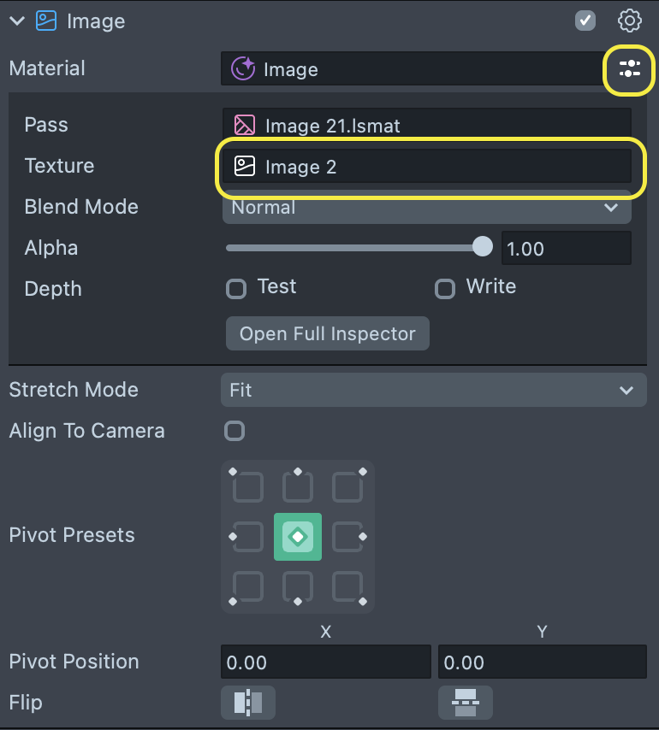659x730 pixels.
Task: Click the Pivot Position X input field
Action: [x=325, y=662]
